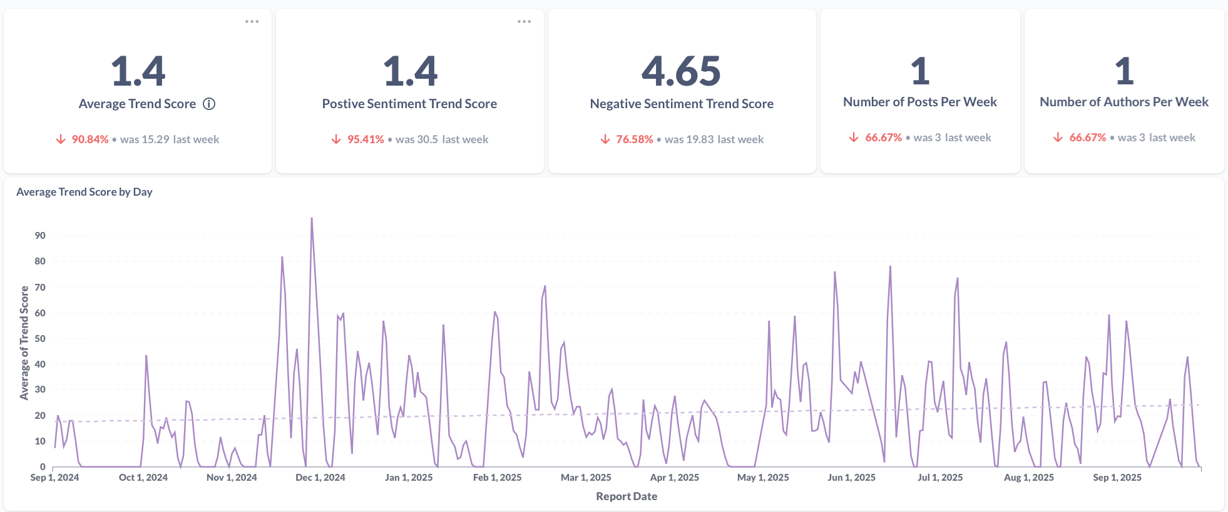Select the Number of Posts Per Week title
1228x512 pixels.
click(x=919, y=102)
